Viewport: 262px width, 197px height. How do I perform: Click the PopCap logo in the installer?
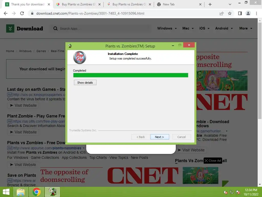[80, 57]
